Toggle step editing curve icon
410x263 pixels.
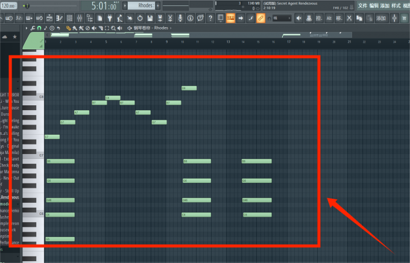tap(250, 18)
